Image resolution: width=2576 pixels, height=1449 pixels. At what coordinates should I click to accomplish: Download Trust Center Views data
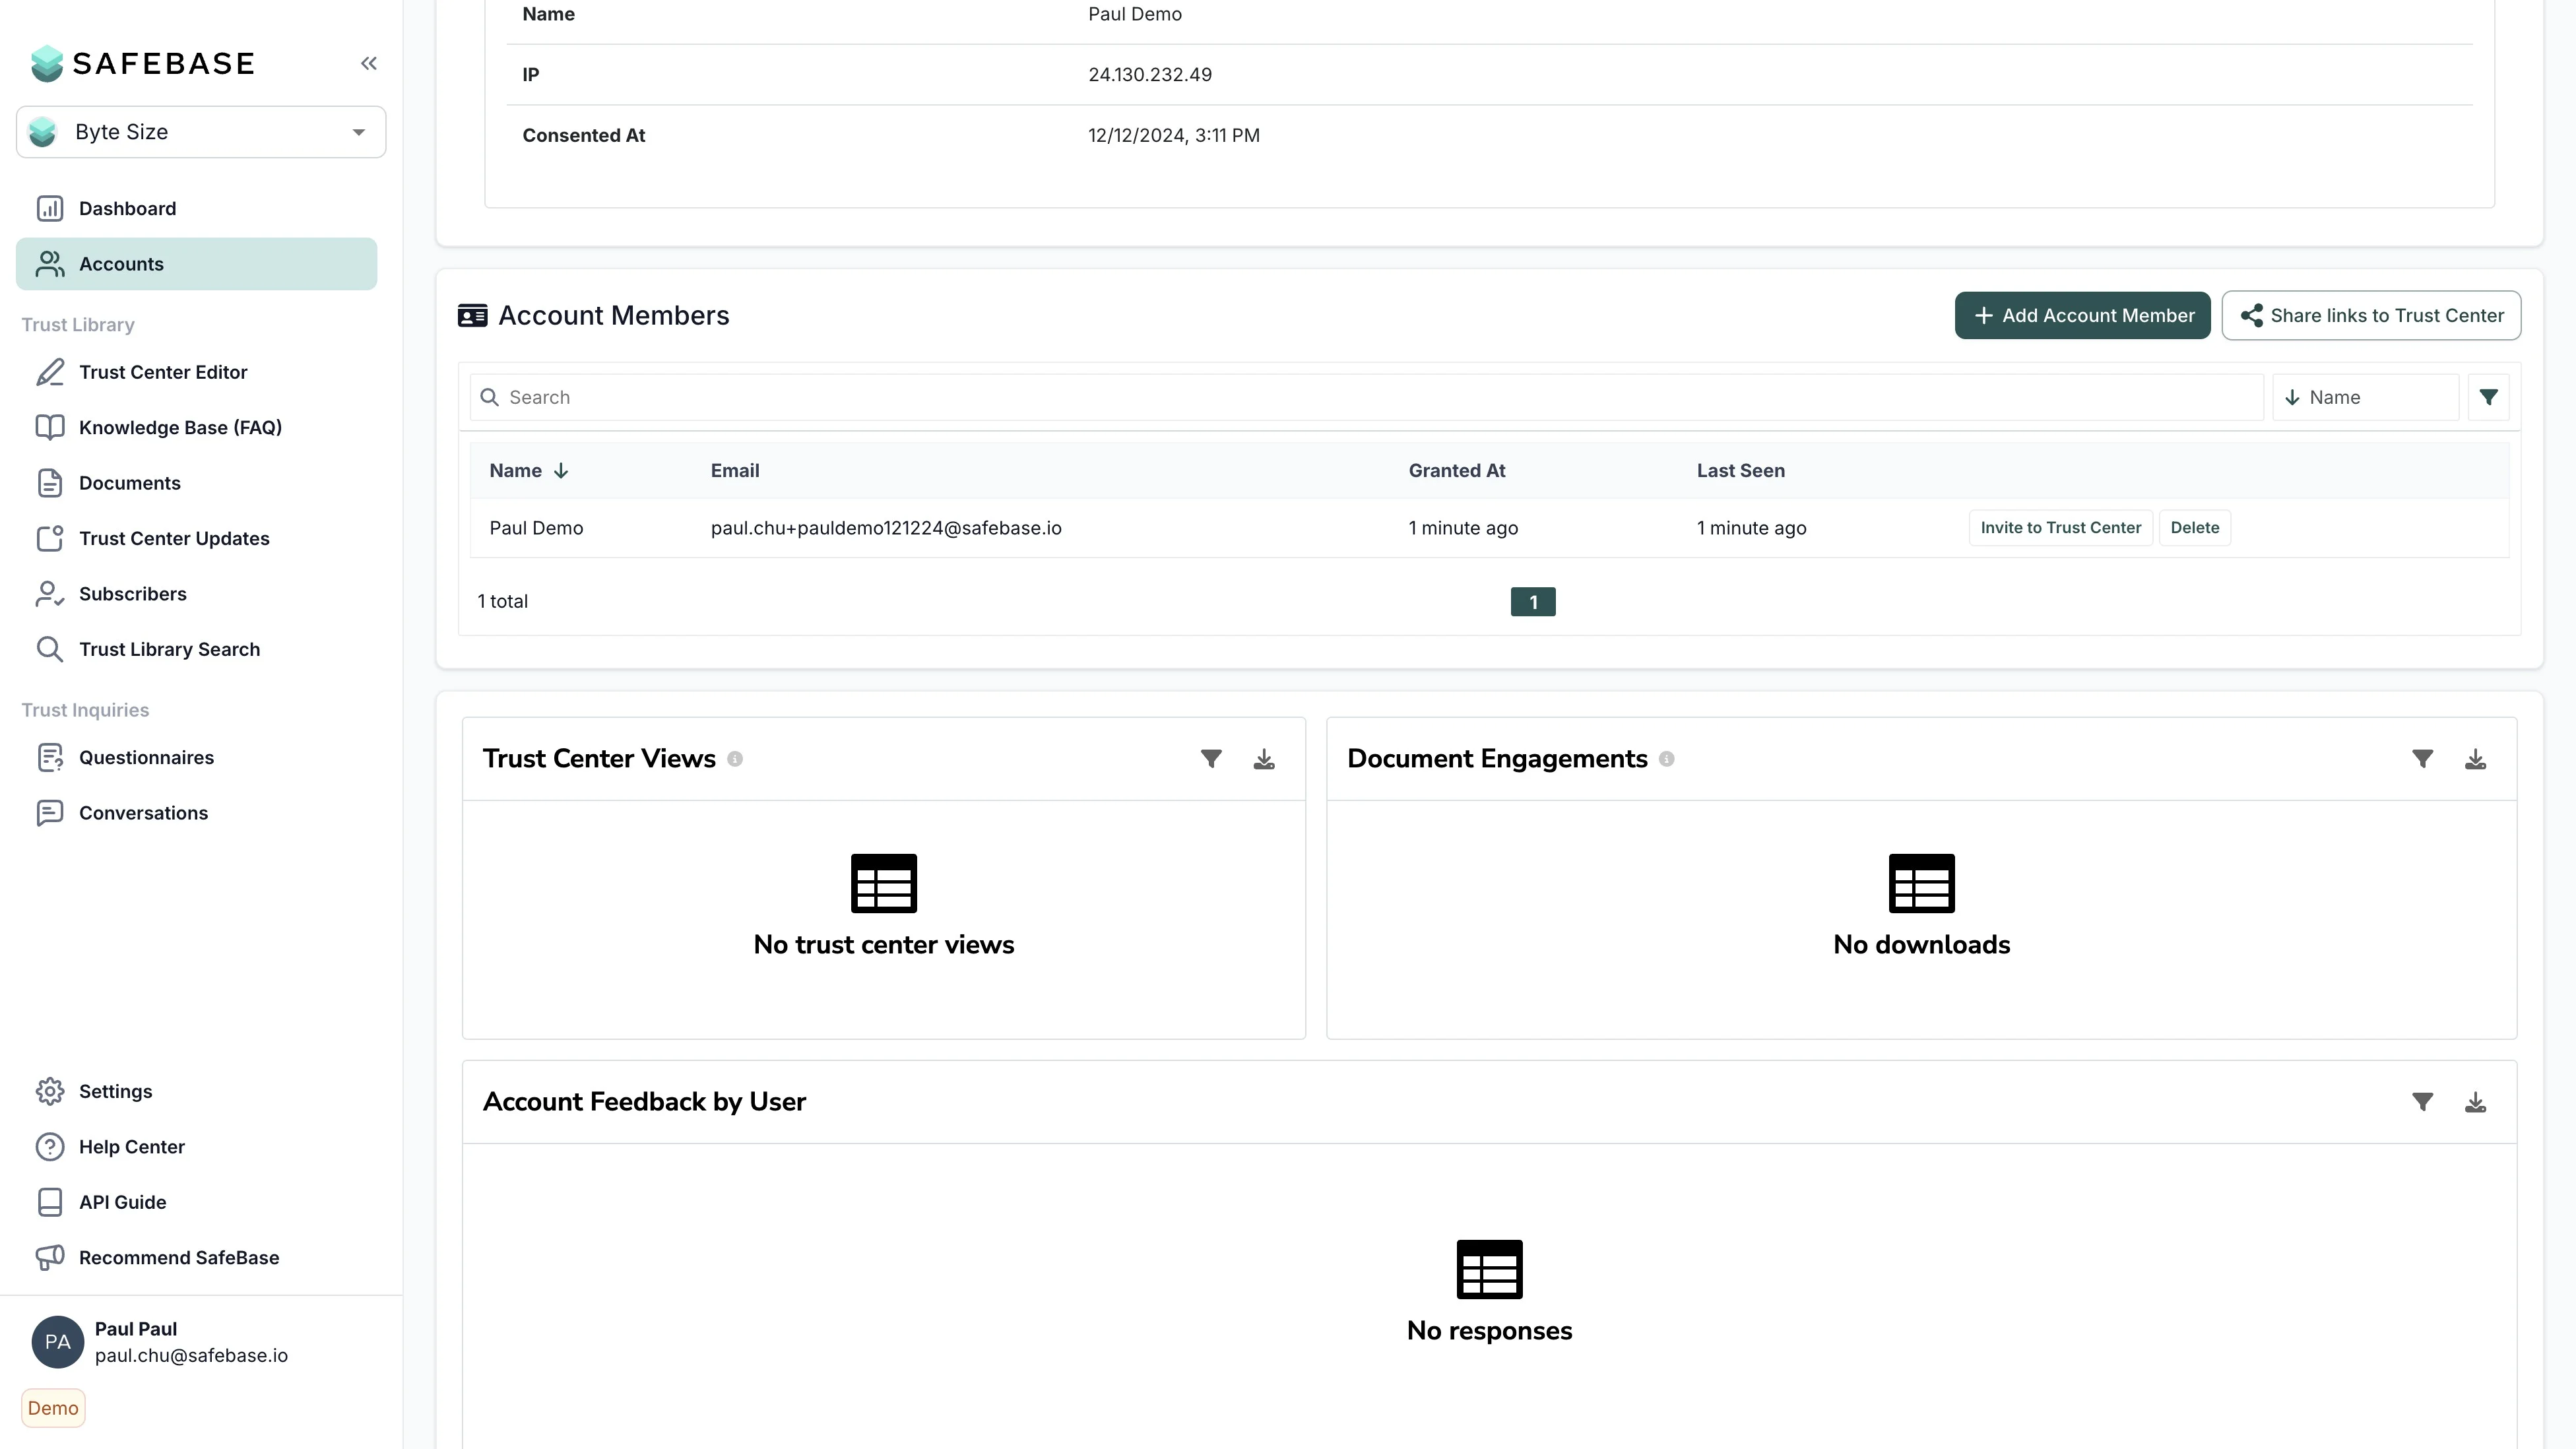pyautogui.click(x=1264, y=759)
